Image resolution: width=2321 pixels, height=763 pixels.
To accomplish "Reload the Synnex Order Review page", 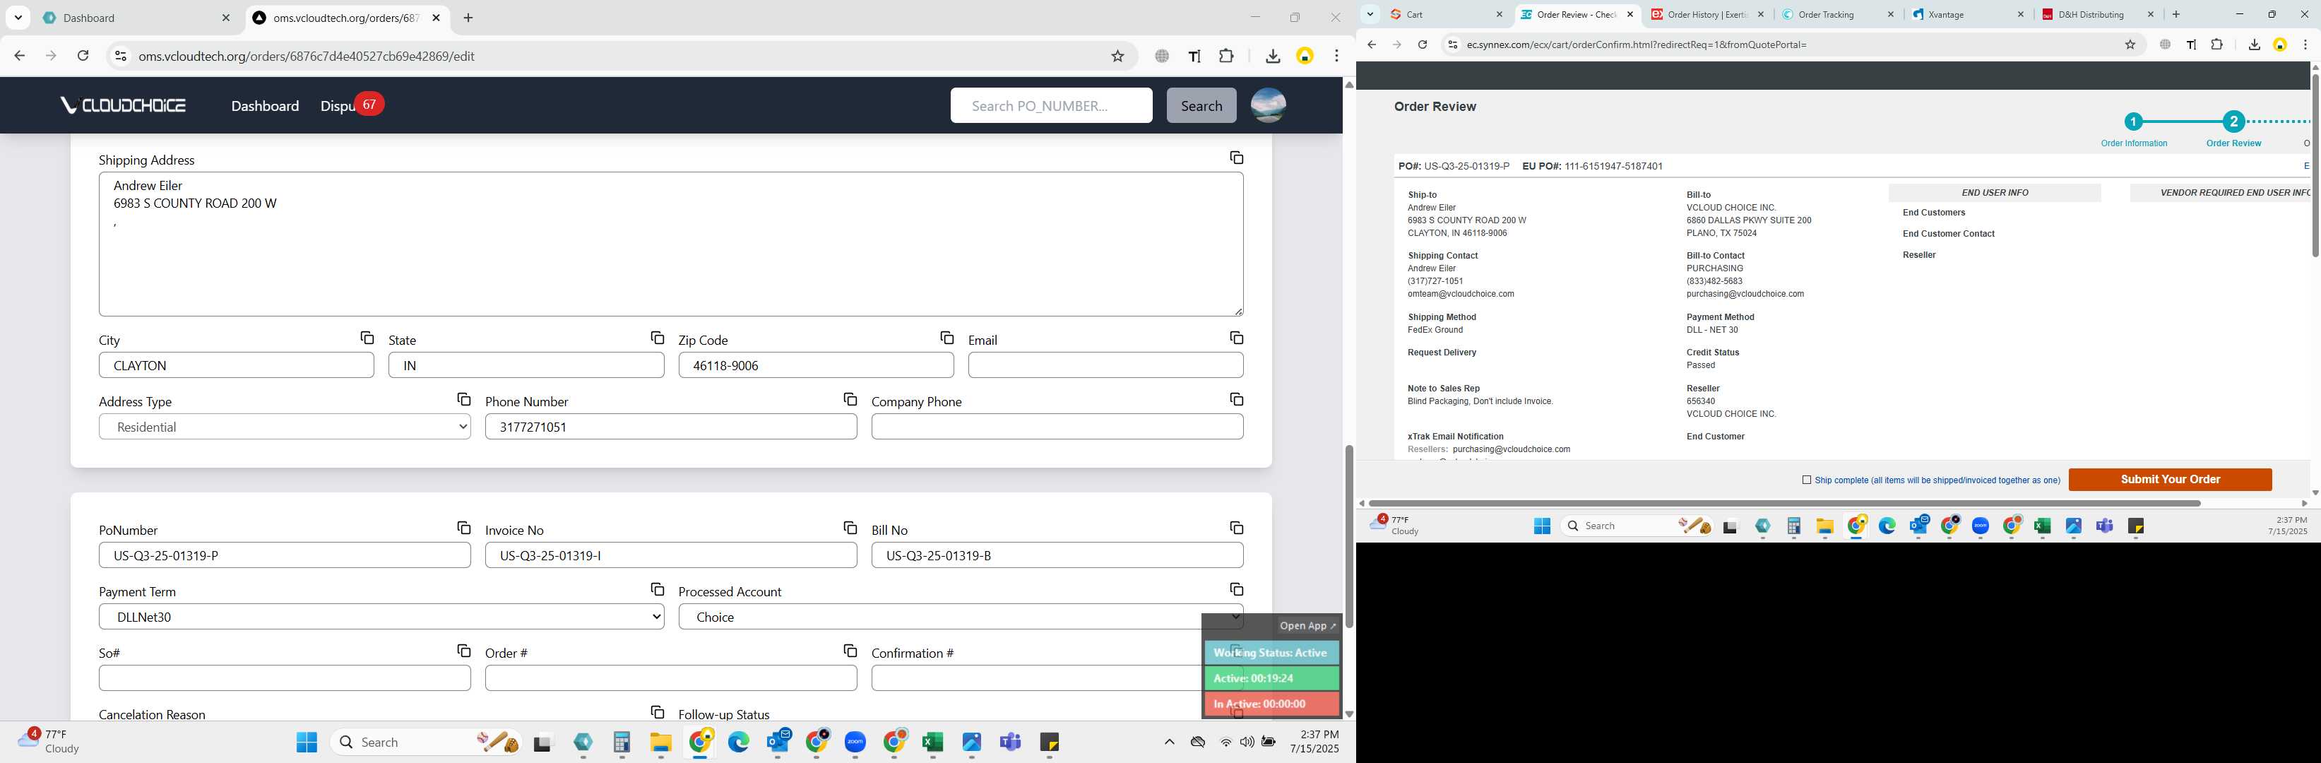I will (1422, 44).
